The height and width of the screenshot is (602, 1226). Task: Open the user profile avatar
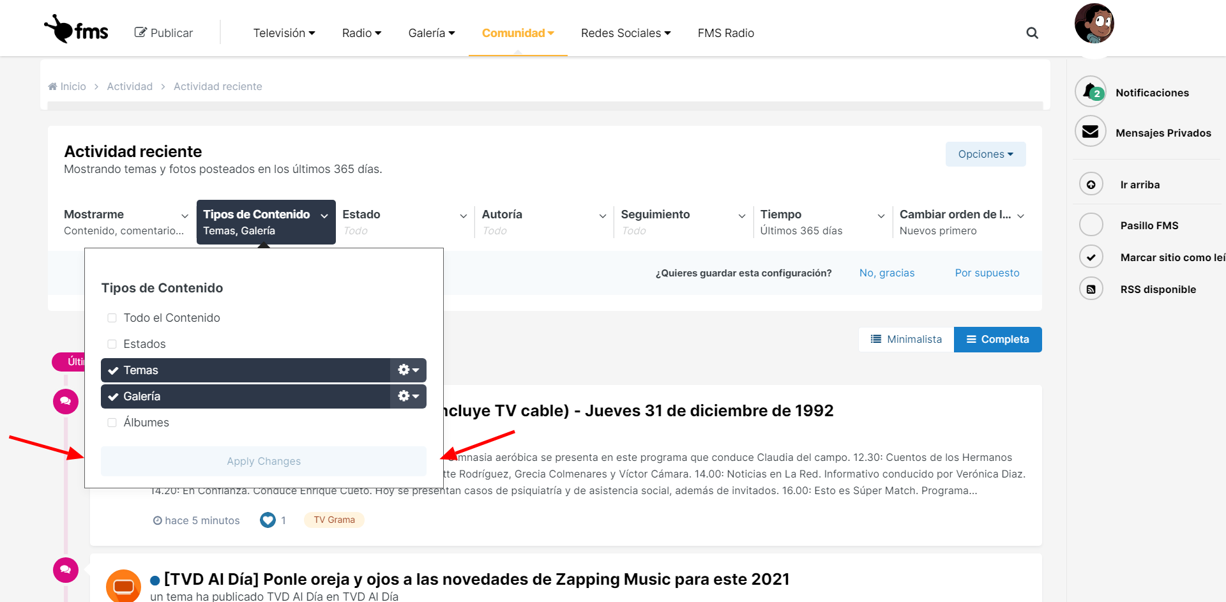pos(1094,24)
